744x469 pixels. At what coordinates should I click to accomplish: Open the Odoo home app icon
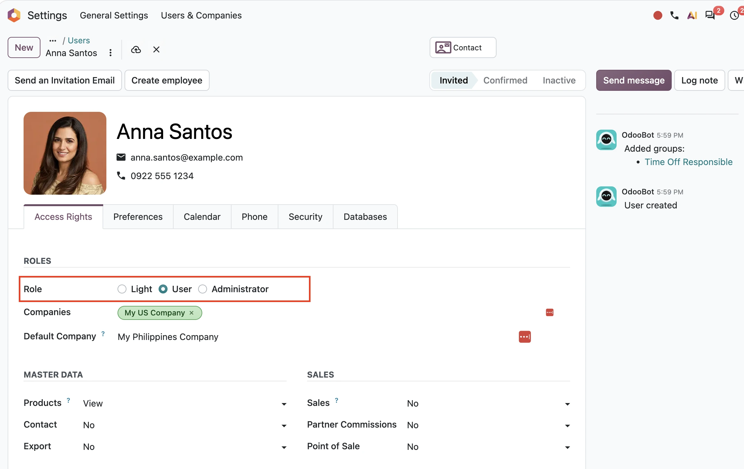14,15
